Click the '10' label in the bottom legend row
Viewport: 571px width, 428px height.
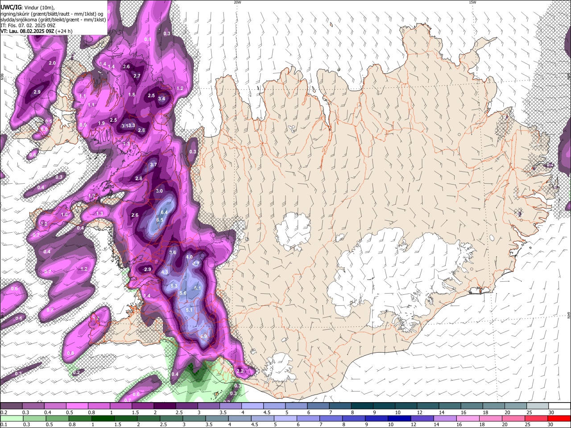pyautogui.click(x=391, y=425)
